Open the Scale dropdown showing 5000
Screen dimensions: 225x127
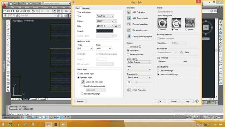click(103, 49)
